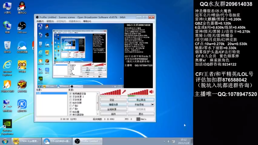Uncheck the 文字来源 2 source
This screenshot has height=145, width=258.
pos(71,97)
